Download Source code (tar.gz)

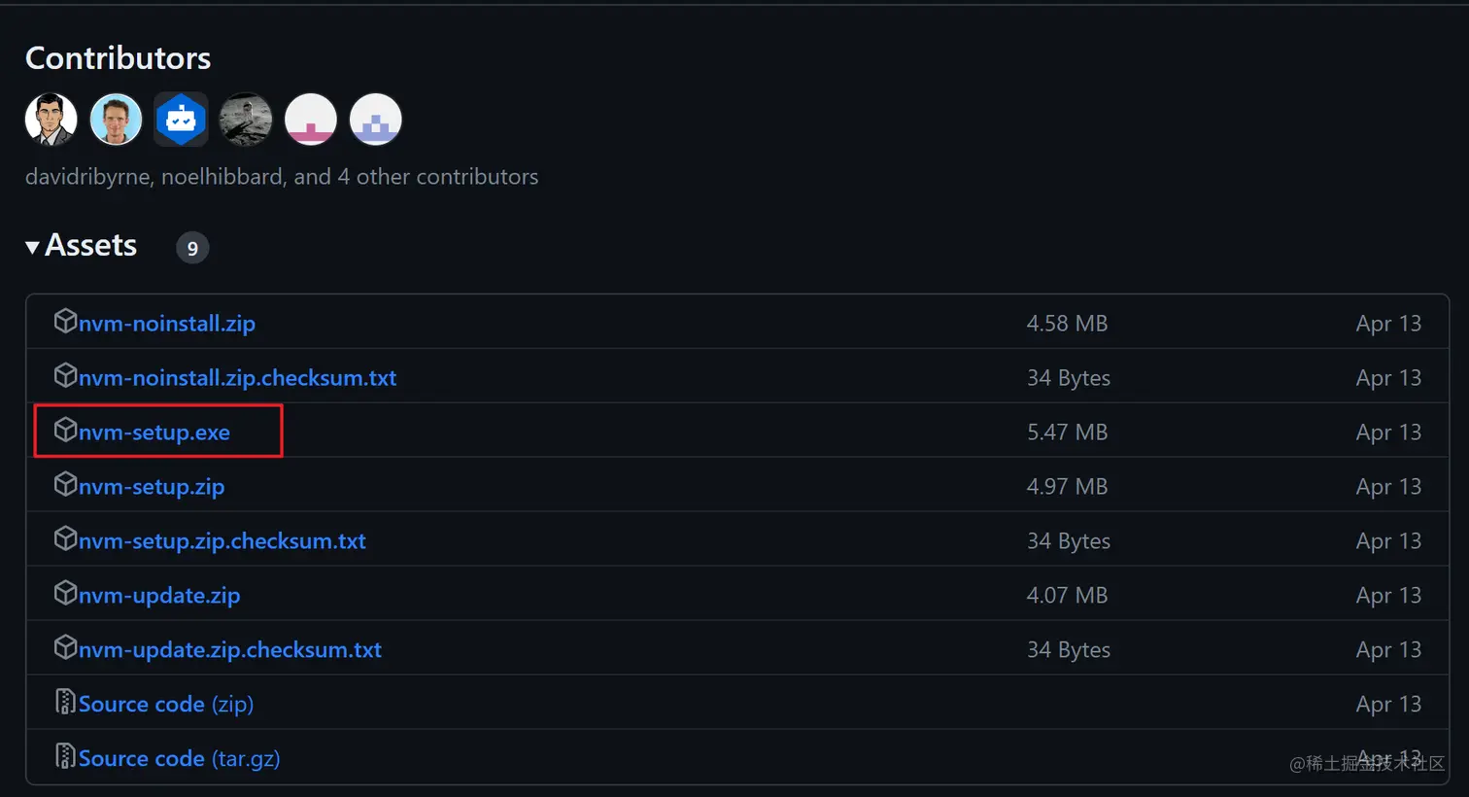(180, 759)
